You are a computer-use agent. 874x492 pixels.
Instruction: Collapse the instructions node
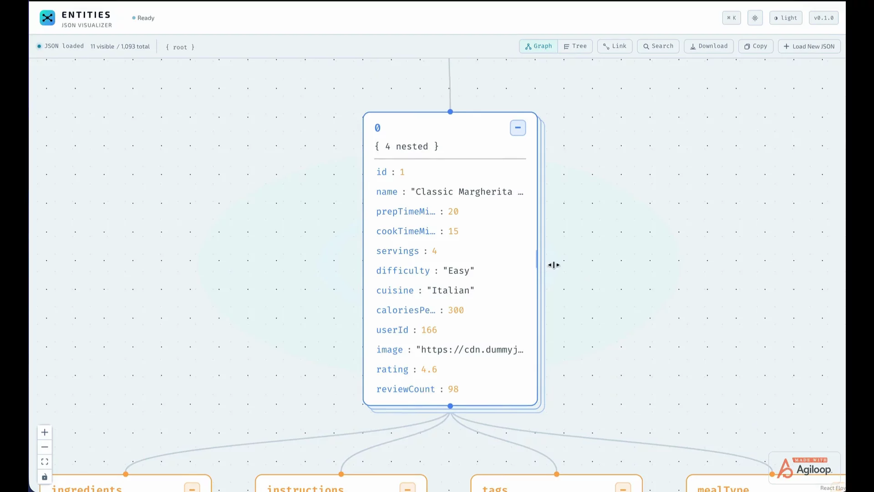[x=407, y=488]
